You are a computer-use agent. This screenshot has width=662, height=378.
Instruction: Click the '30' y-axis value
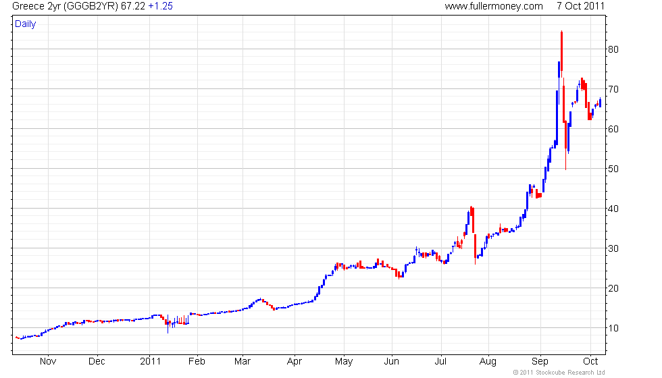tap(613, 248)
